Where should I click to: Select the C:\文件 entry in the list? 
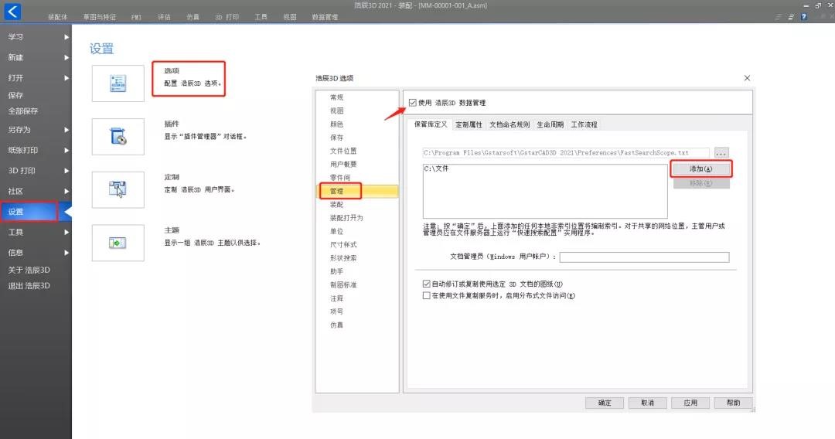pos(436,168)
